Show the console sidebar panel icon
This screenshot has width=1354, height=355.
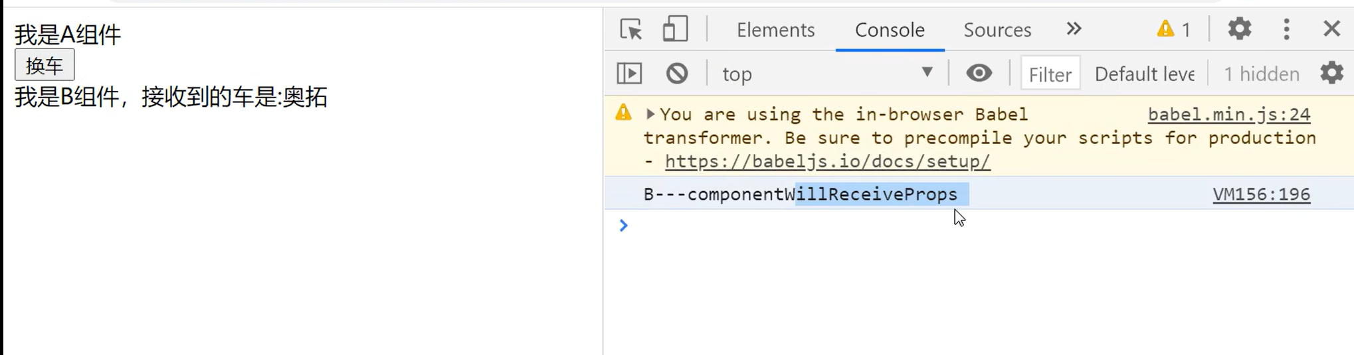pos(629,73)
